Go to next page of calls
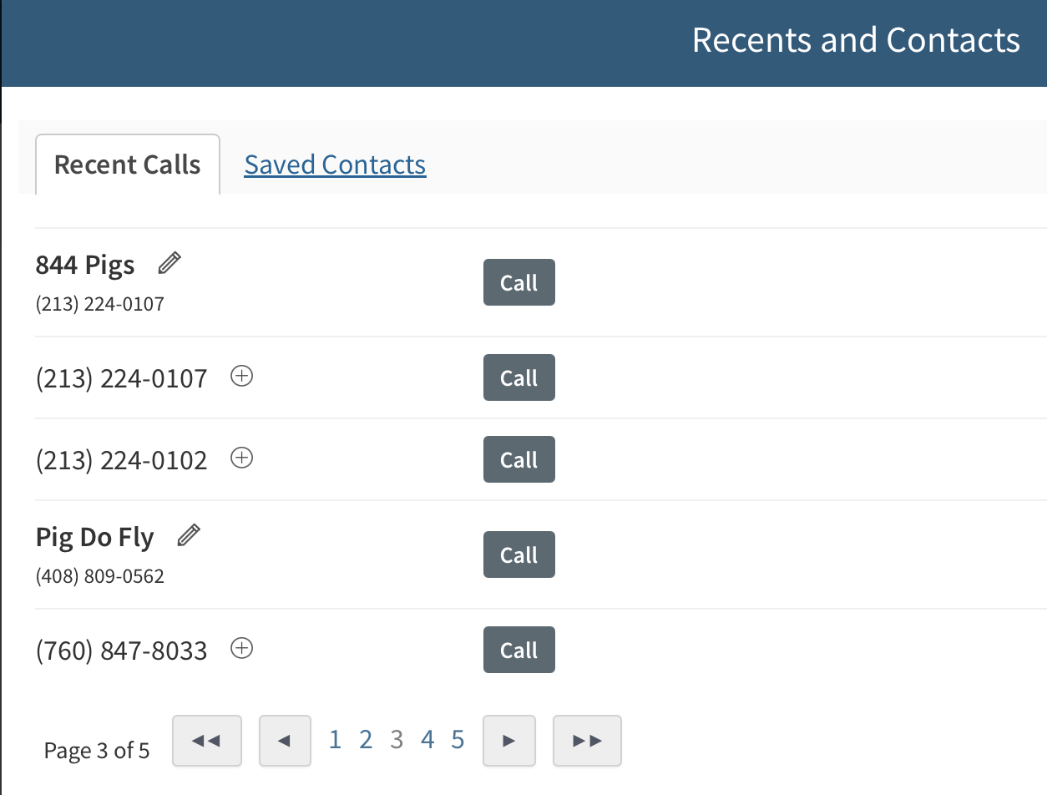Viewport: 1047px width, 795px height. click(x=508, y=741)
